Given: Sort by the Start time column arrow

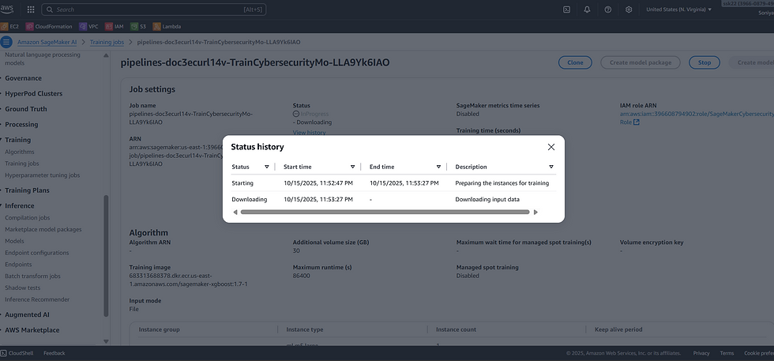Looking at the screenshot, I should click(352, 167).
